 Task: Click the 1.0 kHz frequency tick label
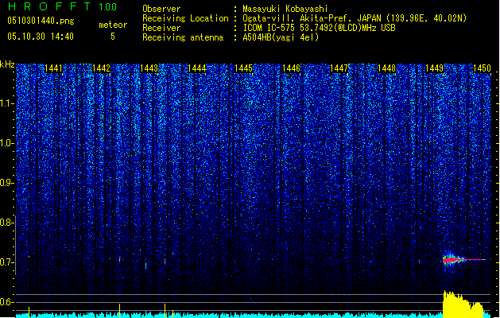tap(7, 143)
